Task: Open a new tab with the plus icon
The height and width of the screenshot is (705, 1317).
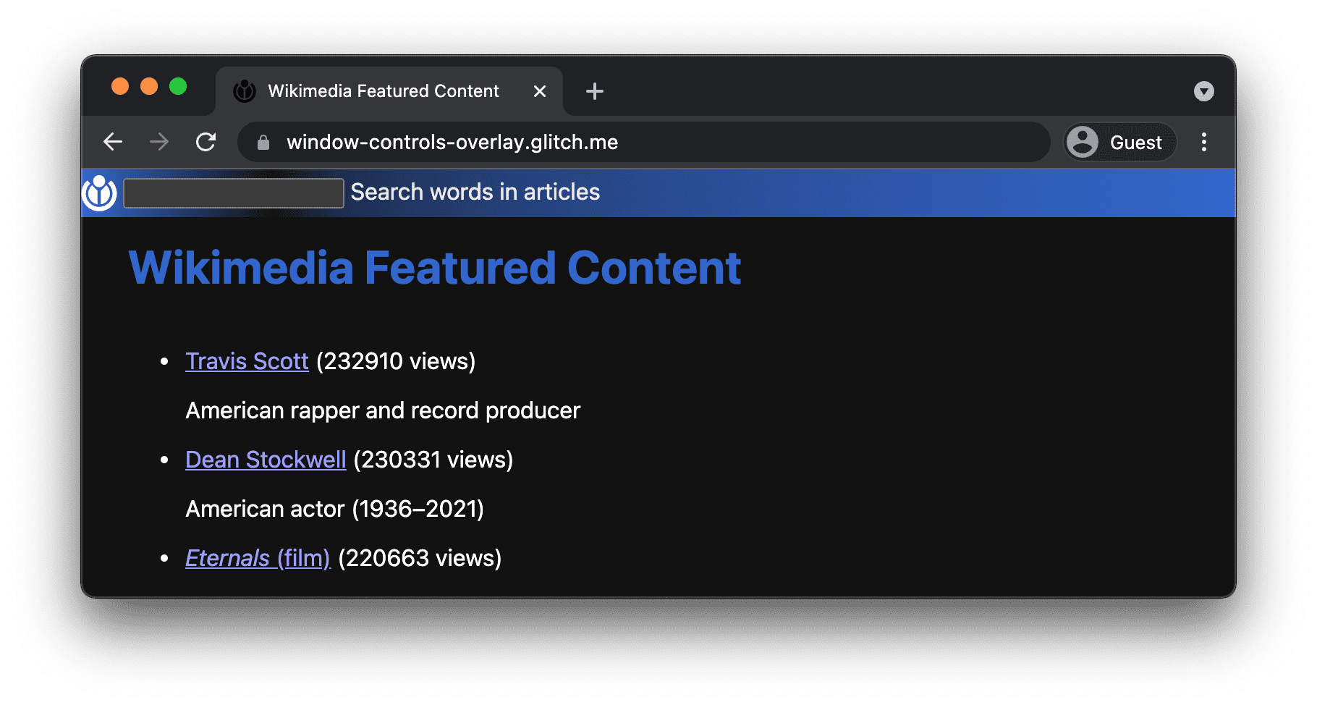Action: (594, 90)
